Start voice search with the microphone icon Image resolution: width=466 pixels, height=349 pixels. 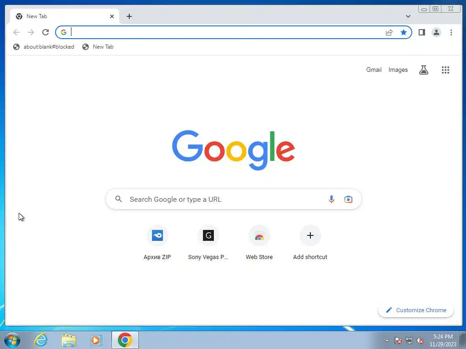point(331,199)
